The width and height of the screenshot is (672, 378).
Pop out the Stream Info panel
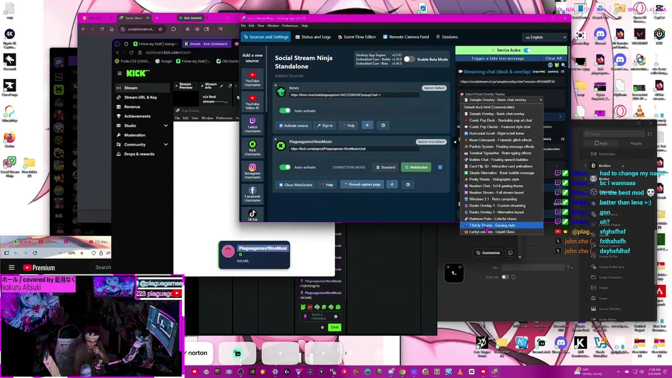[229, 86]
